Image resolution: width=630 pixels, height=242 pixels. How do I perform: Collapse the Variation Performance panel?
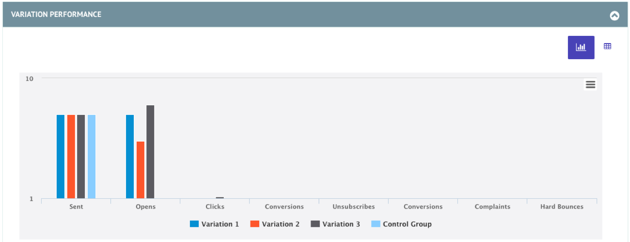pos(614,16)
